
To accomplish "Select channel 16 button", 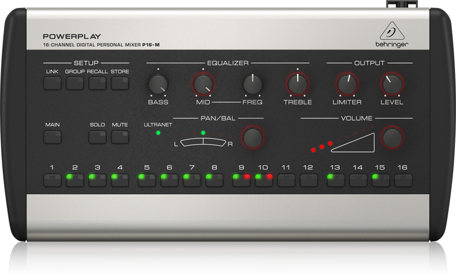I will coord(404,180).
